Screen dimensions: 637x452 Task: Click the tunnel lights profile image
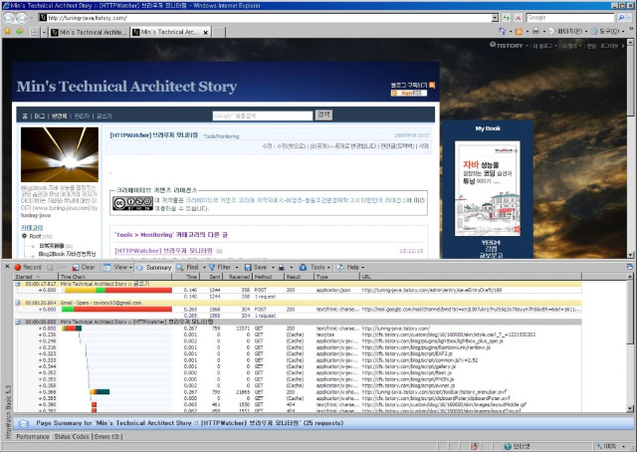60,155
